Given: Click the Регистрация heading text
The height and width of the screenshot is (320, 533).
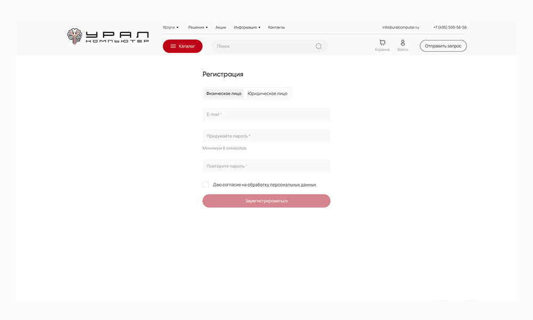Looking at the screenshot, I should [223, 74].
